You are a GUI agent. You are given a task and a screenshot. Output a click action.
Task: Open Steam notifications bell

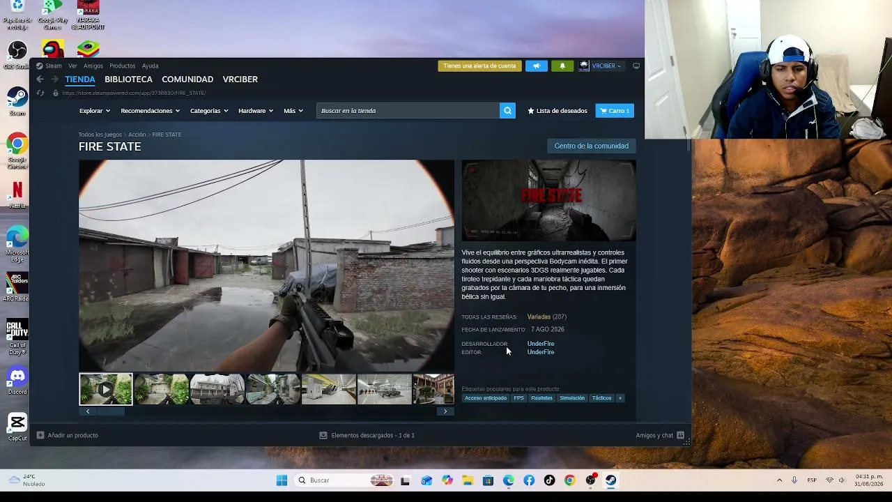point(562,66)
